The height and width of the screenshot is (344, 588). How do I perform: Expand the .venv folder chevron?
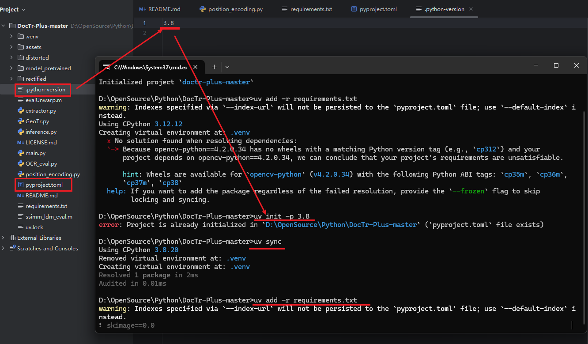click(12, 36)
